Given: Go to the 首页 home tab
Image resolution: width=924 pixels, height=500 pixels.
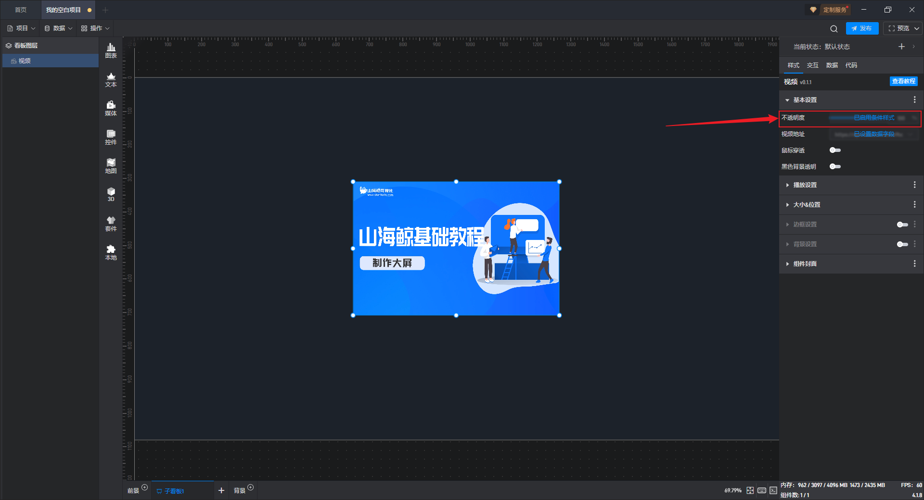Looking at the screenshot, I should point(21,10).
